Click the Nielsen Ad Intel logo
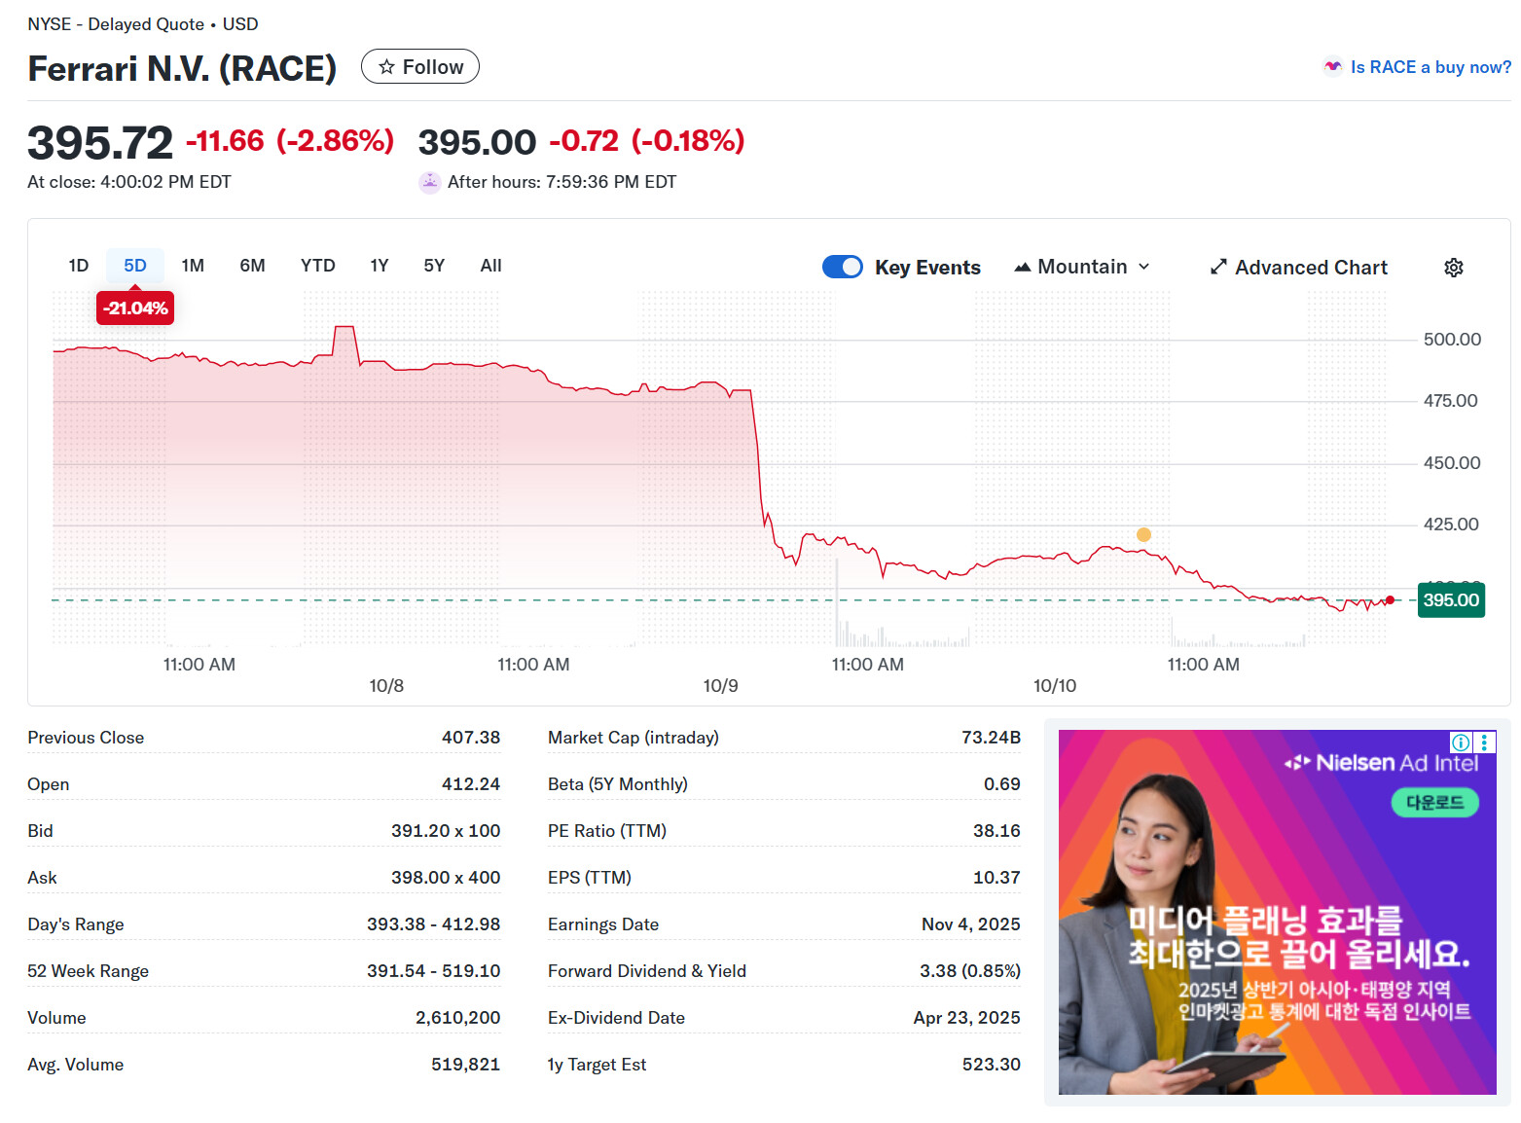1521x1123 pixels. (1381, 764)
